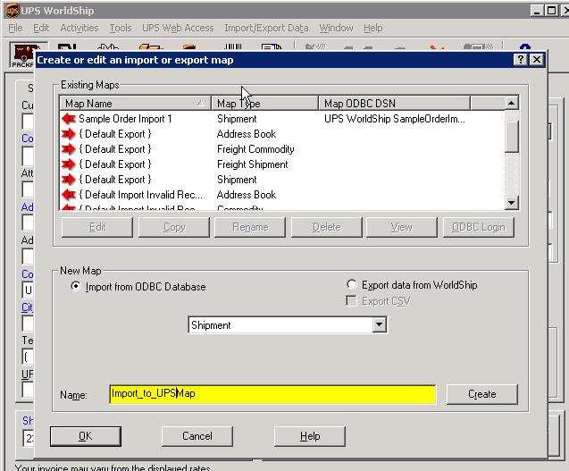Confirm the dialog with OK button
569x471 pixels.
pos(85,436)
